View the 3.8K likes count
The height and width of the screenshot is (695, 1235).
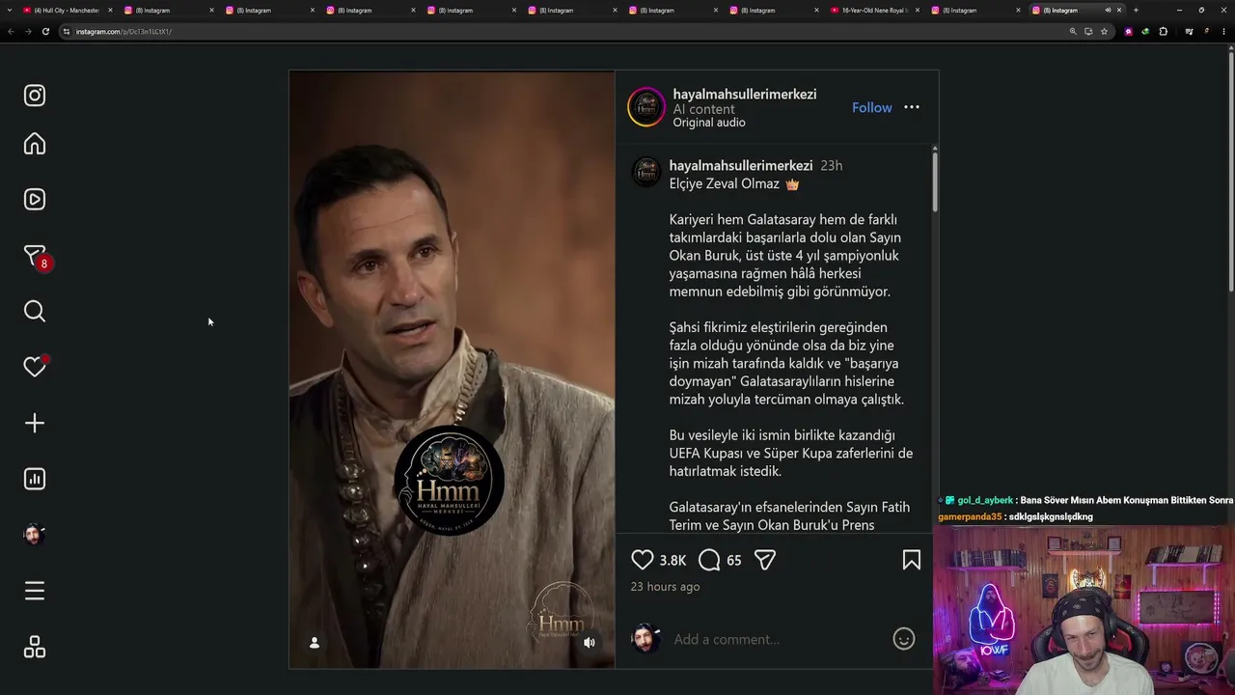pyautogui.click(x=672, y=560)
